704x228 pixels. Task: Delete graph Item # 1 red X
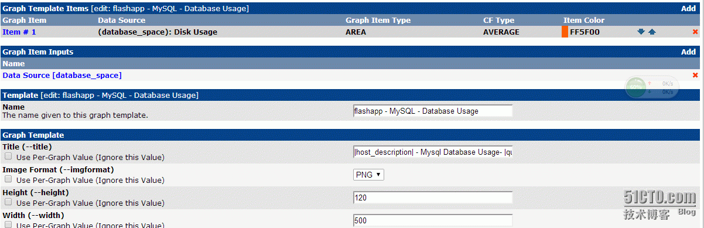(x=695, y=32)
